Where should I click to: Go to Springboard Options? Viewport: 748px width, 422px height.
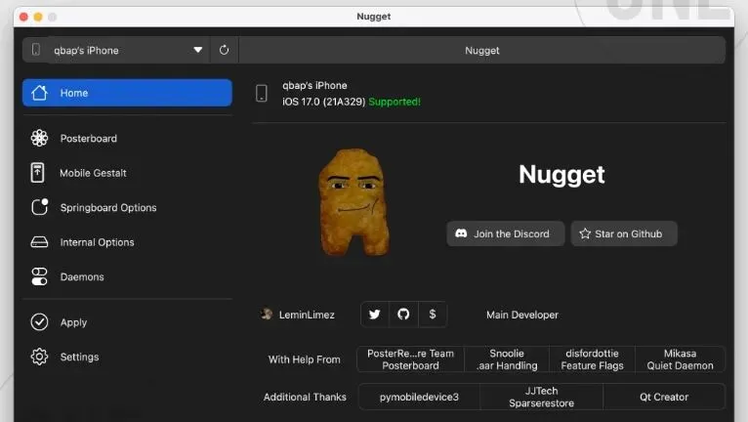click(127, 208)
